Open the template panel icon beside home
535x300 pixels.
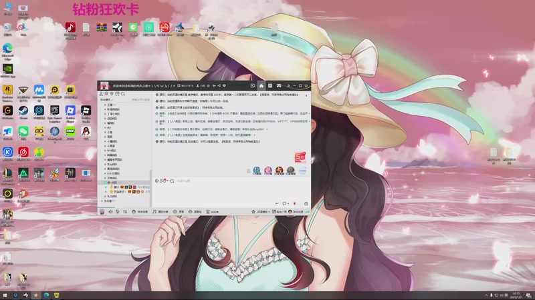tap(270, 86)
